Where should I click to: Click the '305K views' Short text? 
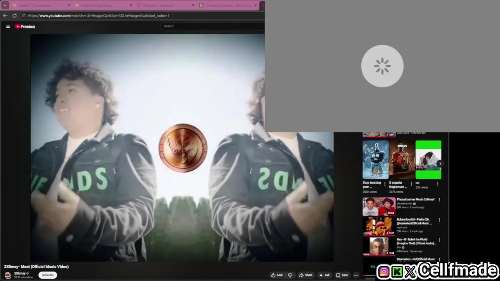[x=370, y=192]
